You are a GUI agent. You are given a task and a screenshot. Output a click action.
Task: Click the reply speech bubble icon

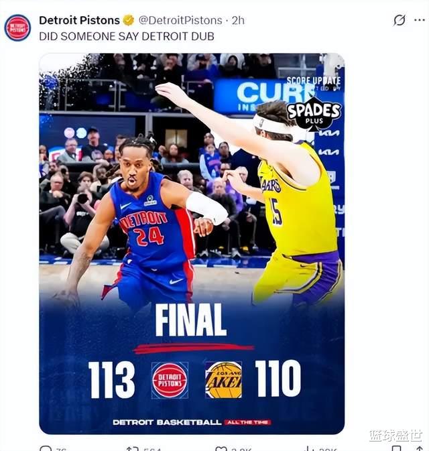coord(45,448)
